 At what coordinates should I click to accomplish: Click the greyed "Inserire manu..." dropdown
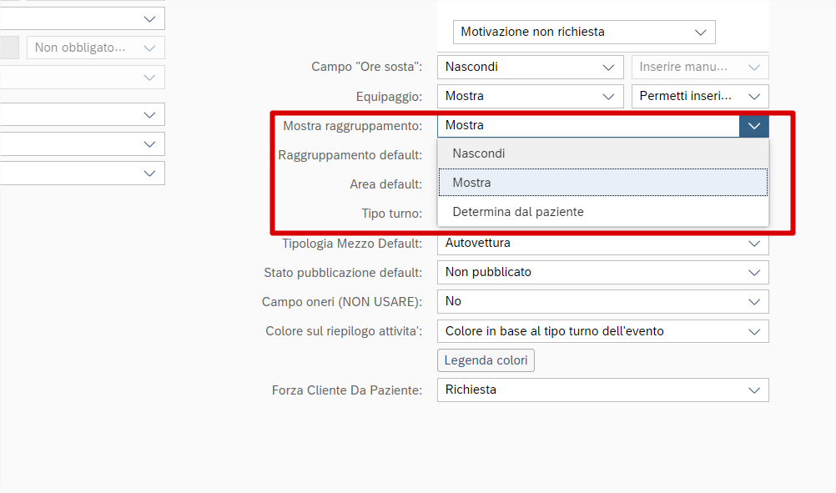[700, 67]
